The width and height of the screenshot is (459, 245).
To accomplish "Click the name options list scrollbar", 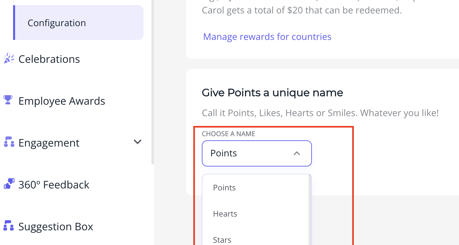I will (x=310, y=210).
